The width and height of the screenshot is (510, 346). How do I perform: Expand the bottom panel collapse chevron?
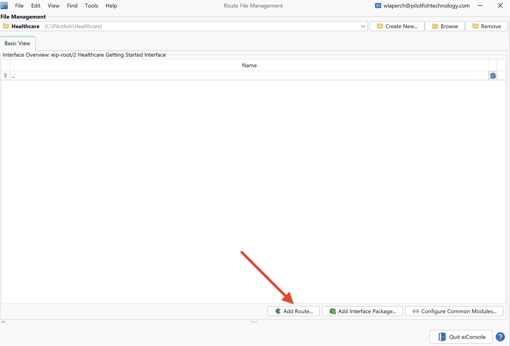(x=3, y=322)
